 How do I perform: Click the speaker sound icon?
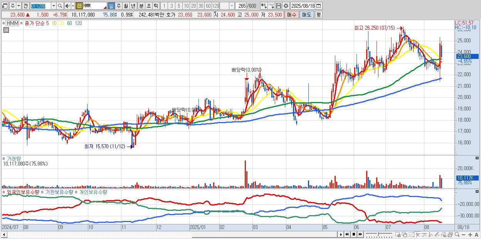tap(67, 6)
